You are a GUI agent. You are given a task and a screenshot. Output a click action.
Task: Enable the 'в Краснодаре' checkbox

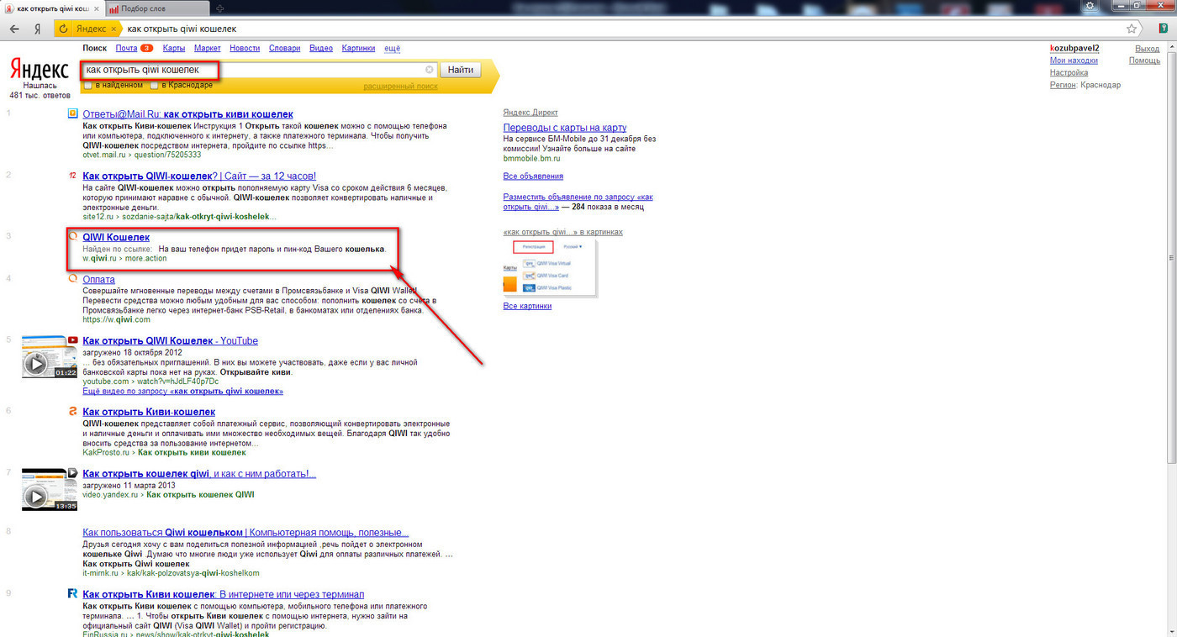(154, 85)
